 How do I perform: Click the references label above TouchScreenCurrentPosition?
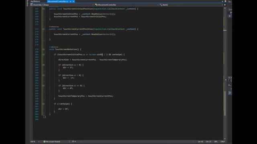click(54, 27)
